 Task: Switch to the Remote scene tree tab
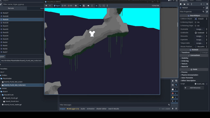[x=11, y=8]
